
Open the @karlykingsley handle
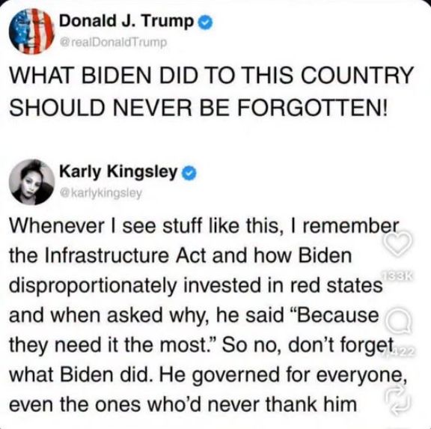pos(101,193)
